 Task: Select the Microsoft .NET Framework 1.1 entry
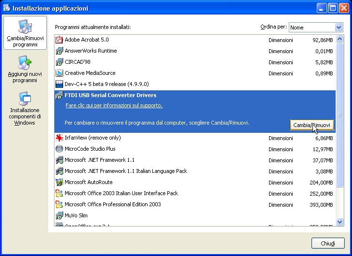pyautogui.click(x=195, y=160)
